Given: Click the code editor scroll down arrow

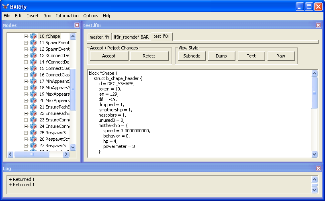Looking at the screenshot, I should click(x=315, y=154).
